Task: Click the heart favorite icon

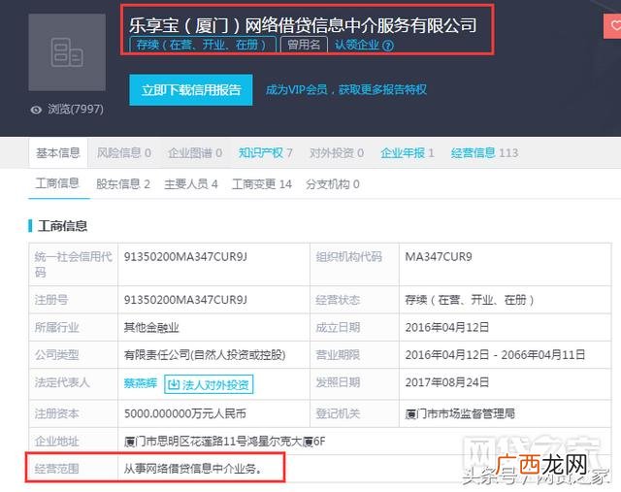Action: (615, 26)
